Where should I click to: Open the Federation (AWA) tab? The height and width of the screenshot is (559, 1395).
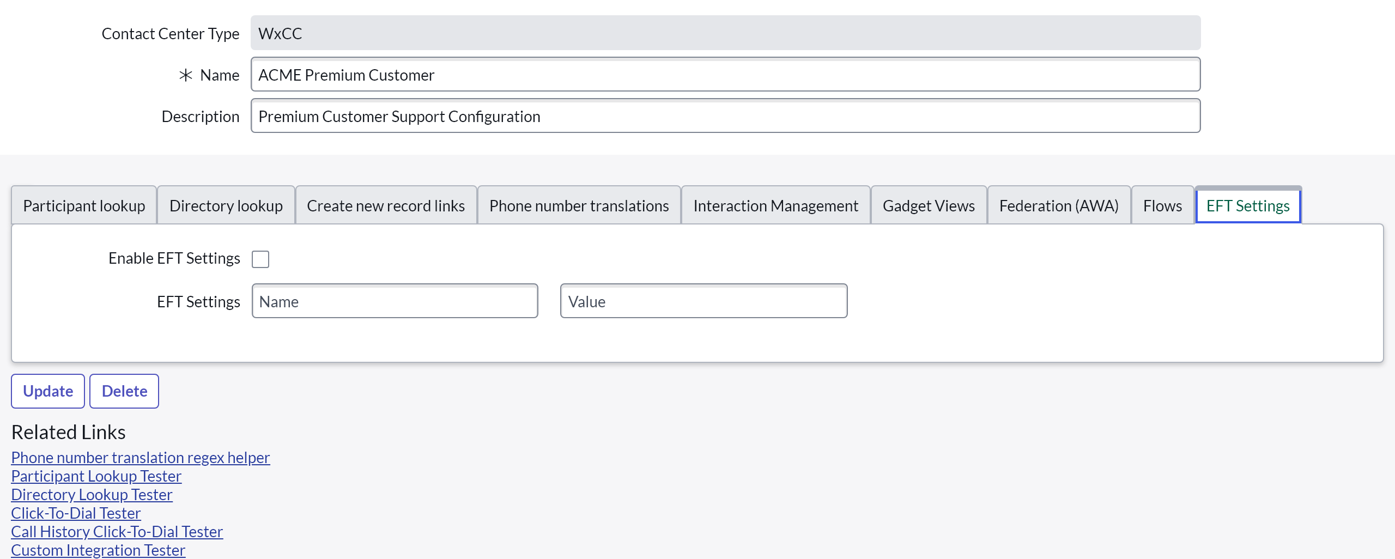pyautogui.click(x=1058, y=205)
